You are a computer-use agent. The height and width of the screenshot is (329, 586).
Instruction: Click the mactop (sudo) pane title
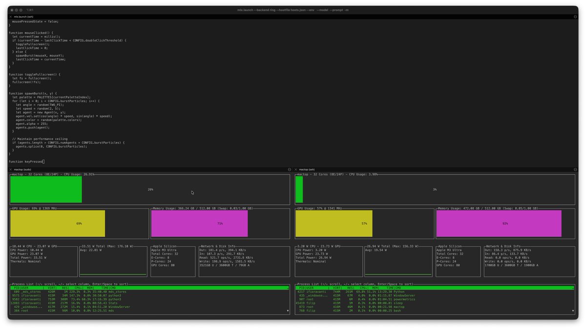tap(22, 169)
